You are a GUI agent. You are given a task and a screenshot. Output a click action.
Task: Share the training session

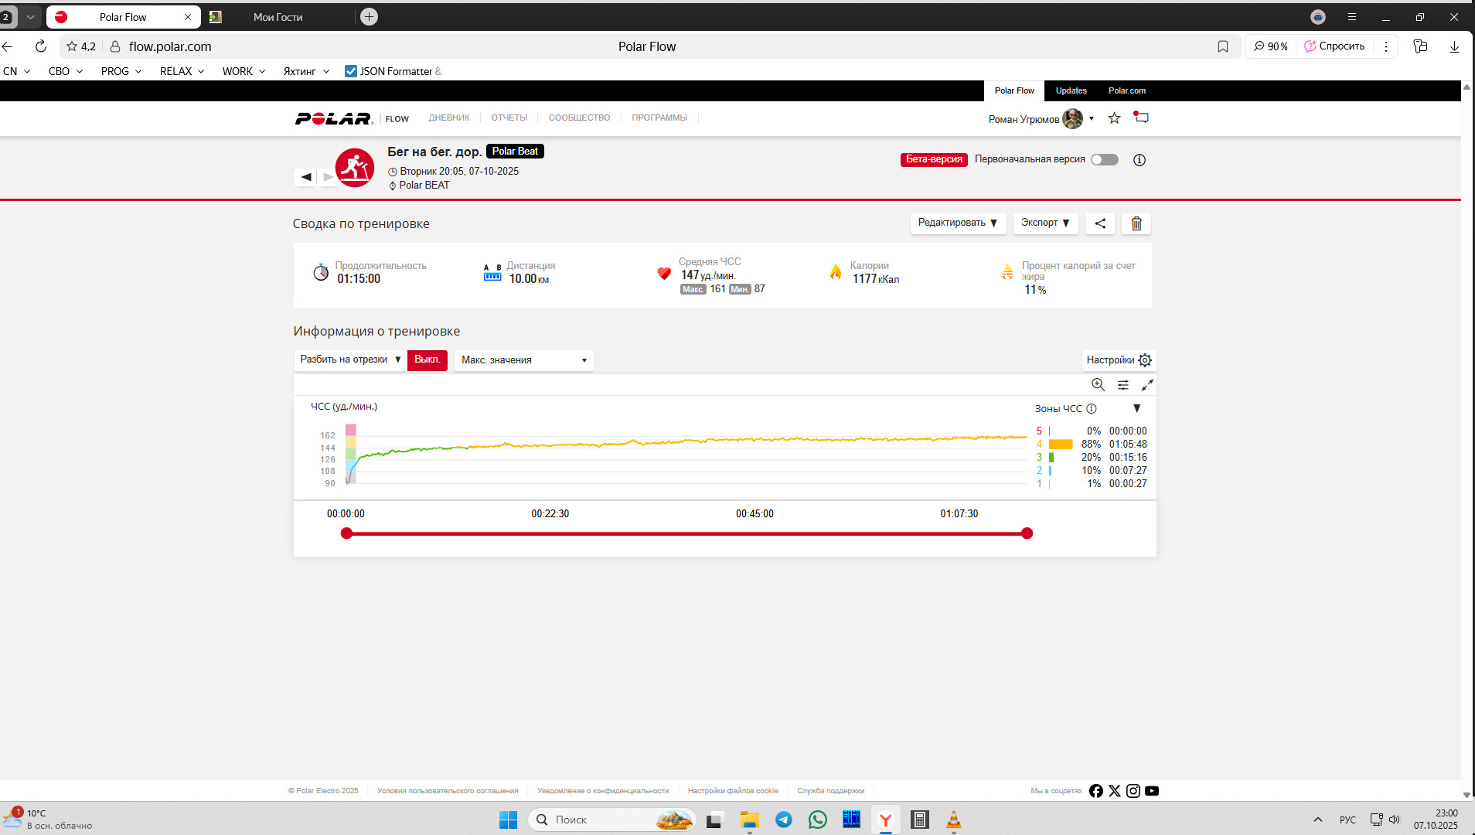[1100, 223]
